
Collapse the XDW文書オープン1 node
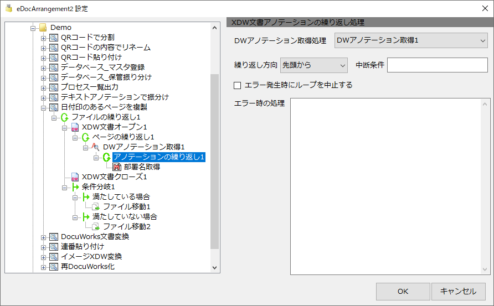point(65,128)
